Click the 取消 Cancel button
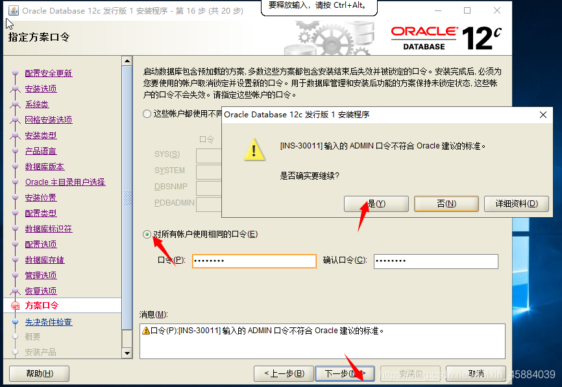The width and height of the screenshot is (562, 387). (476, 374)
